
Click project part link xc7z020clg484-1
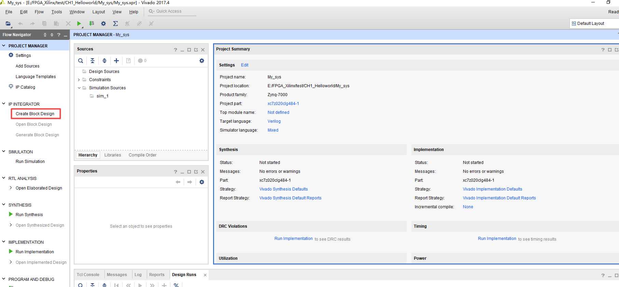click(x=283, y=104)
